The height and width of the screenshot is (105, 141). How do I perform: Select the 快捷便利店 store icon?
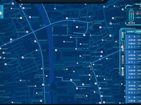tap(30, 17)
